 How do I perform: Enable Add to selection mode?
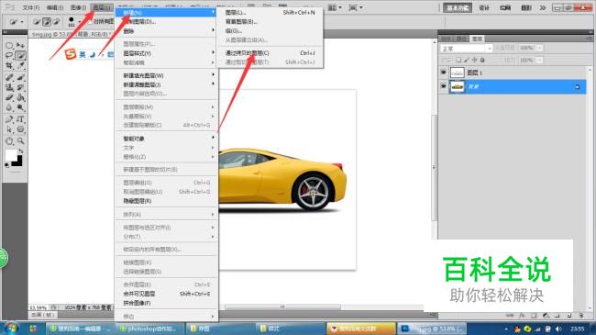[x=47, y=22]
